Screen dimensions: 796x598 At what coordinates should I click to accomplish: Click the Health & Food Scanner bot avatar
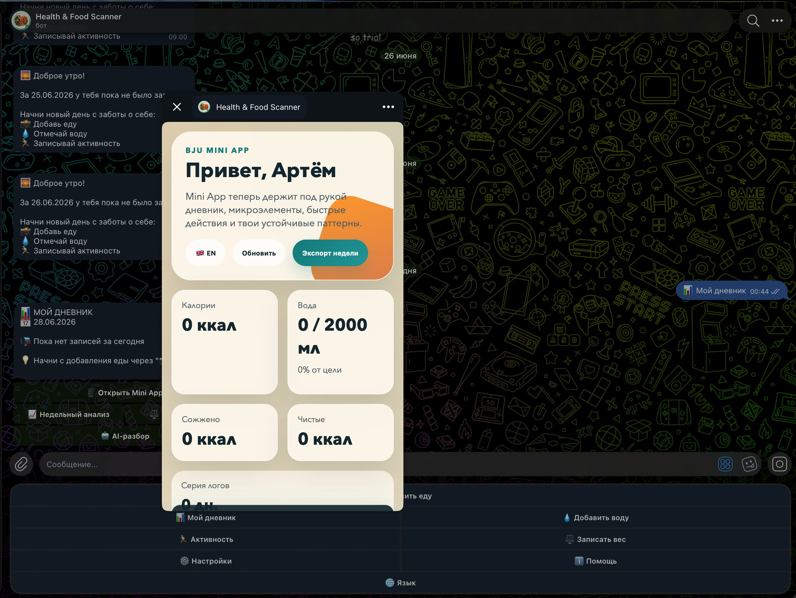tap(21, 21)
